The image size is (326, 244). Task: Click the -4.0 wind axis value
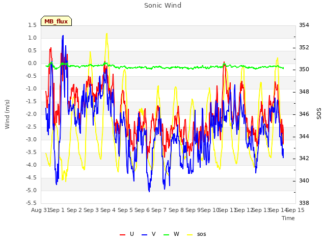pyautogui.click(x=31, y=165)
